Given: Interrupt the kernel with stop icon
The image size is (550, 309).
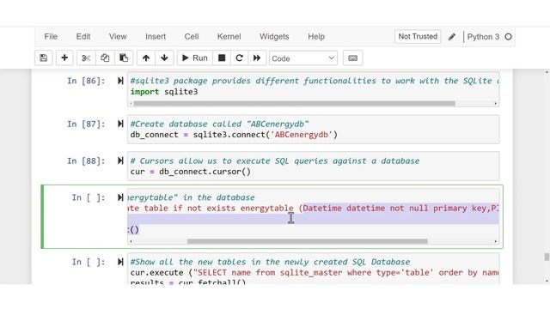Looking at the screenshot, I should (222, 58).
